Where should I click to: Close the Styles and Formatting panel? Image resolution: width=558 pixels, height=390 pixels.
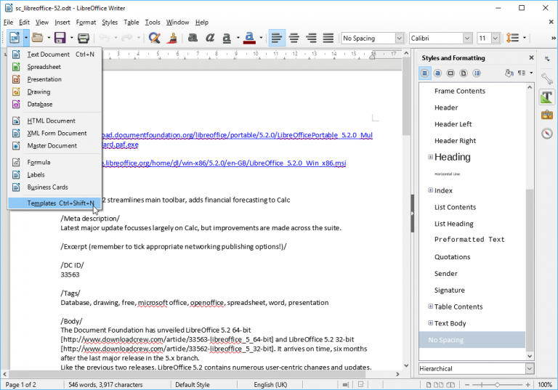click(531, 57)
